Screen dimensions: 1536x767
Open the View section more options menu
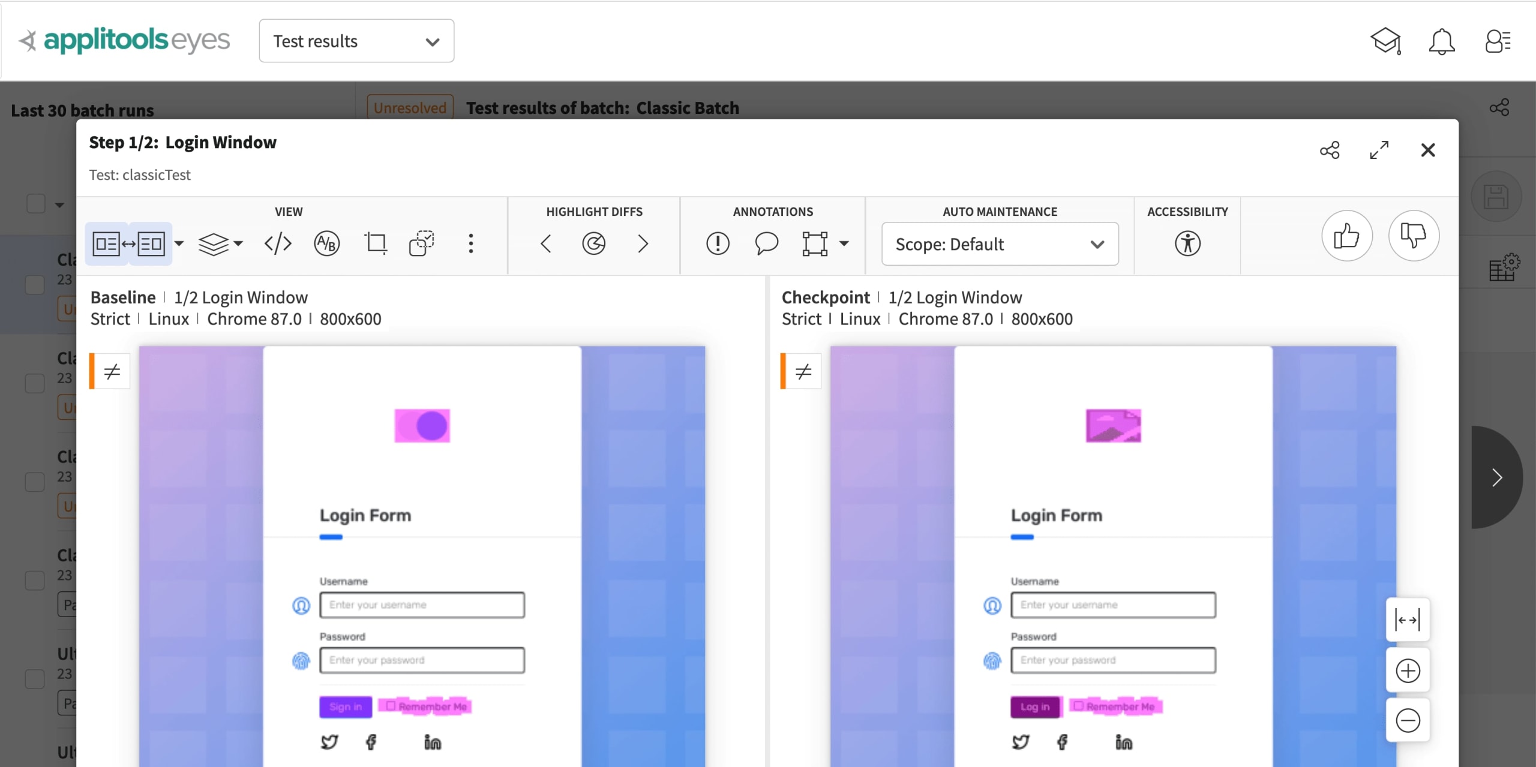tap(471, 243)
